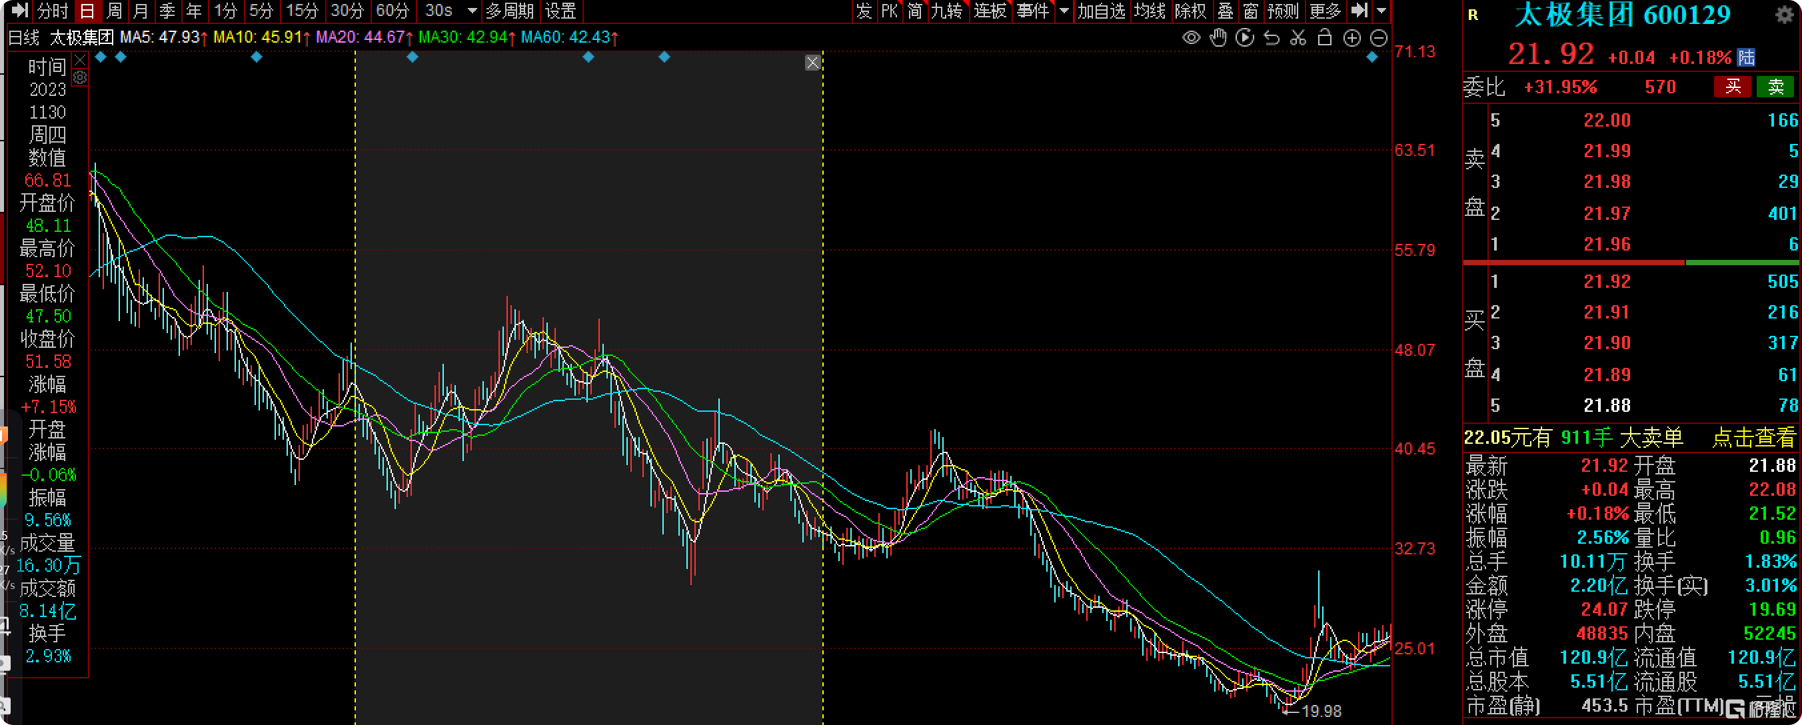
Task: Zoom in with the plus icon
Action: pyautogui.click(x=1351, y=38)
